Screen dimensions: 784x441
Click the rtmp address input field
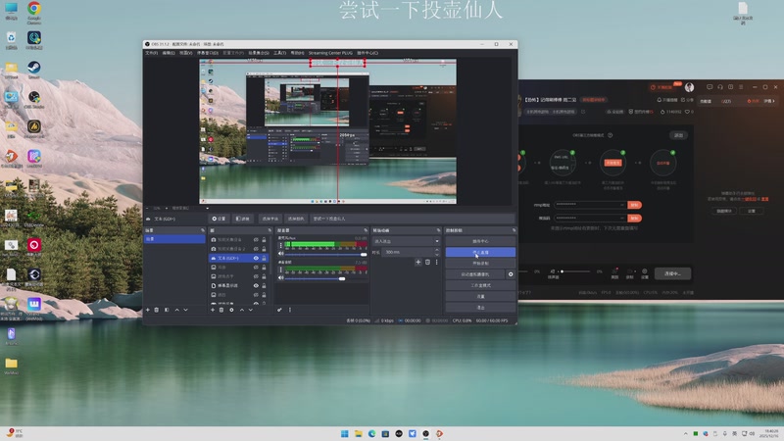(588, 205)
